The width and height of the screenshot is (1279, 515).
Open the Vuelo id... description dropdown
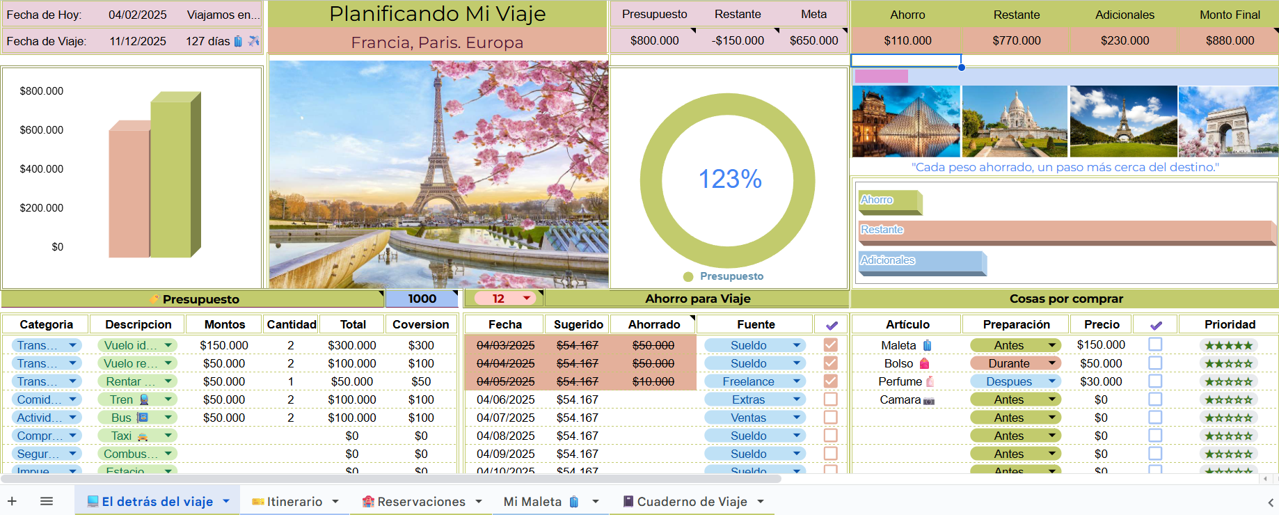click(x=138, y=345)
